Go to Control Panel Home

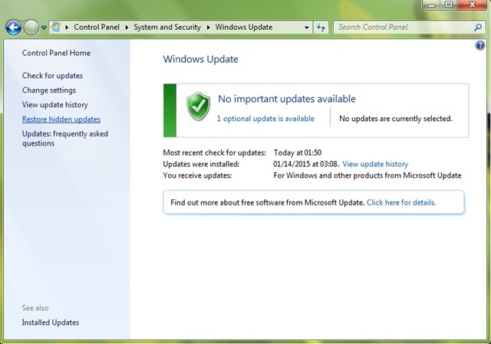click(56, 53)
